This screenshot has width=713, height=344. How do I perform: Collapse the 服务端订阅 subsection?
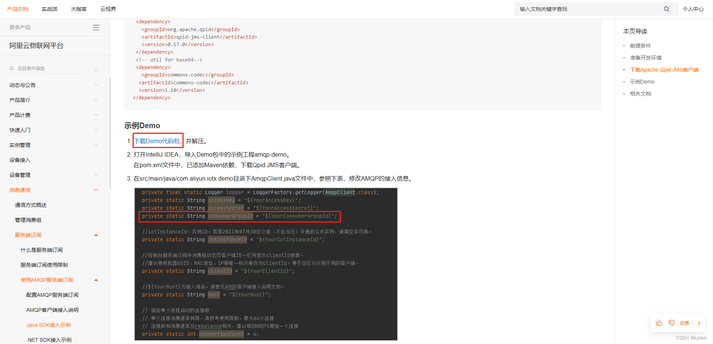point(96,235)
